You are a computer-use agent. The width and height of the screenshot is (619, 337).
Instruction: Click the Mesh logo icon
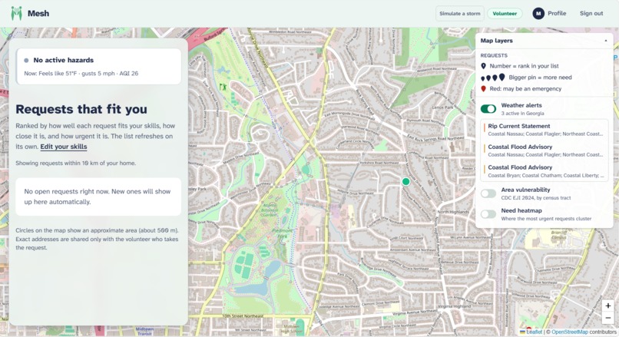pyautogui.click(x=16, y=13)
